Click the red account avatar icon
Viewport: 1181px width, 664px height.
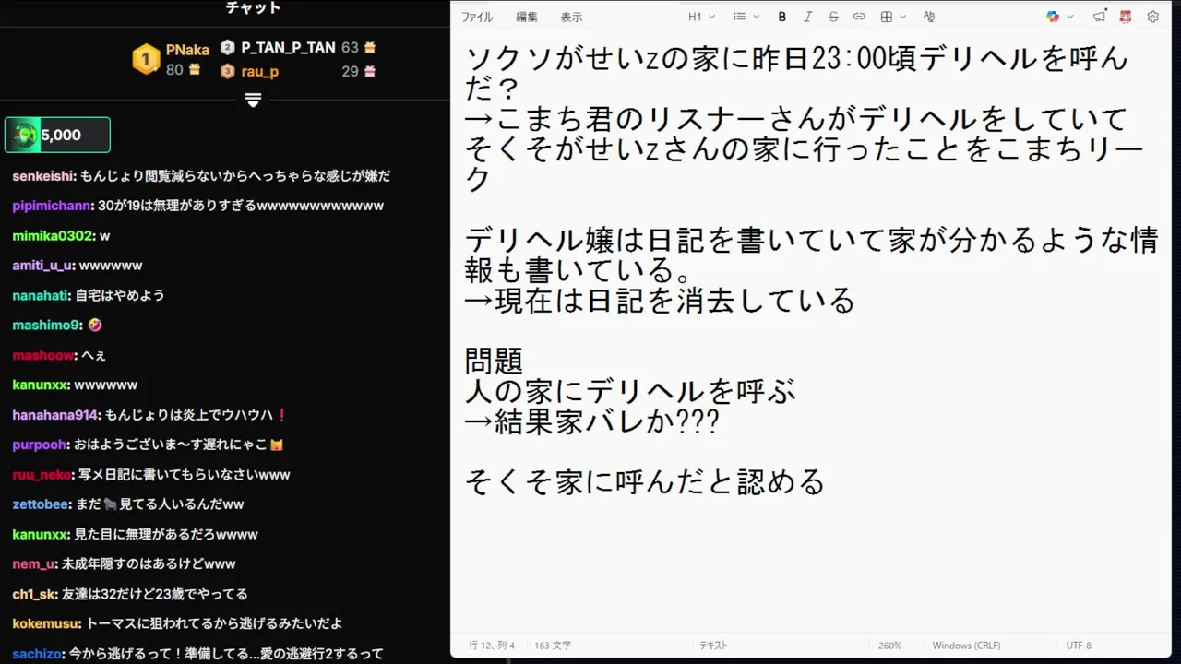(x=1126, y=17)
